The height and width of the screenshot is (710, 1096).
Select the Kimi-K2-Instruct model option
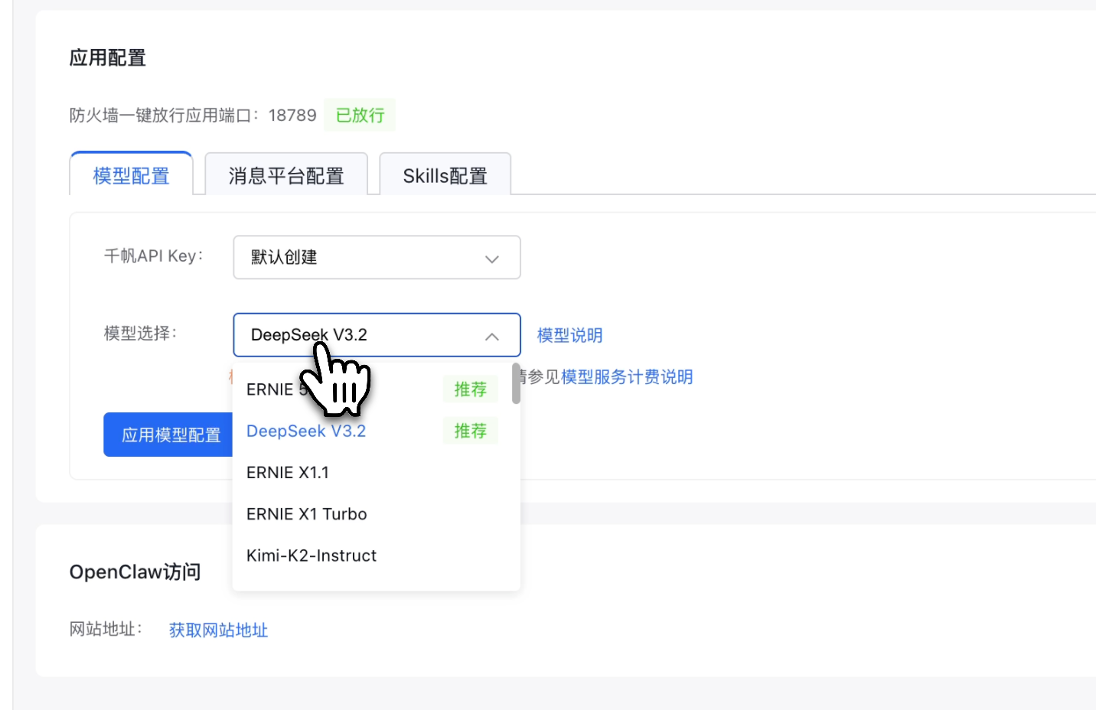tap(311, 555)
